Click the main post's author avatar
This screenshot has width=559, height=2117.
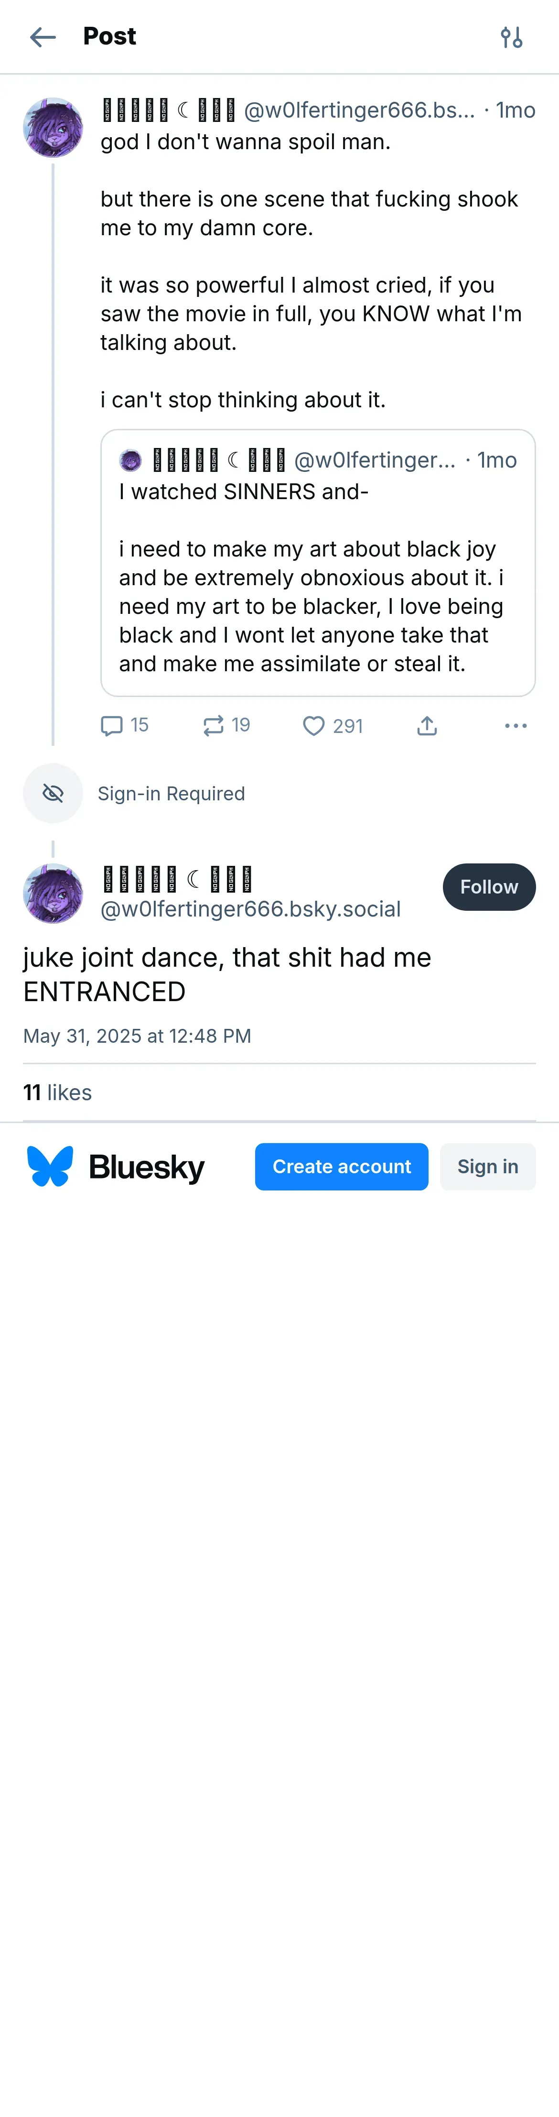tap(54, 893)
